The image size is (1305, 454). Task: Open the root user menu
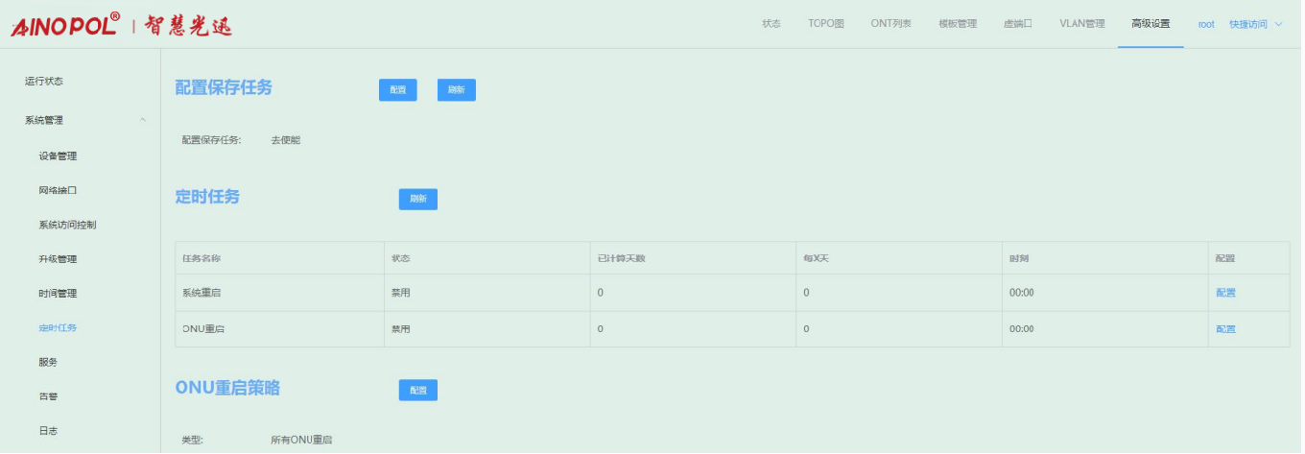1206,24
